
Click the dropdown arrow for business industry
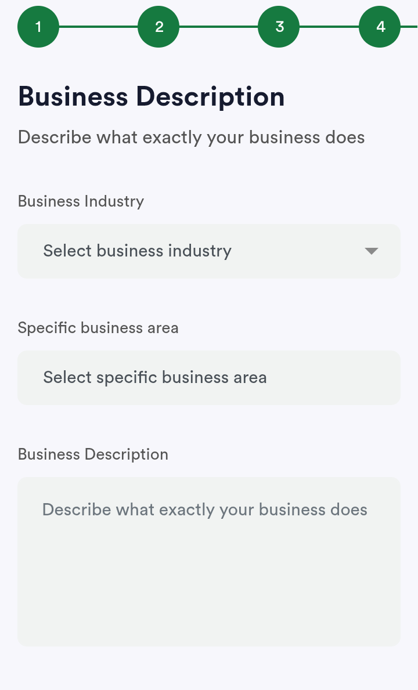372,251
